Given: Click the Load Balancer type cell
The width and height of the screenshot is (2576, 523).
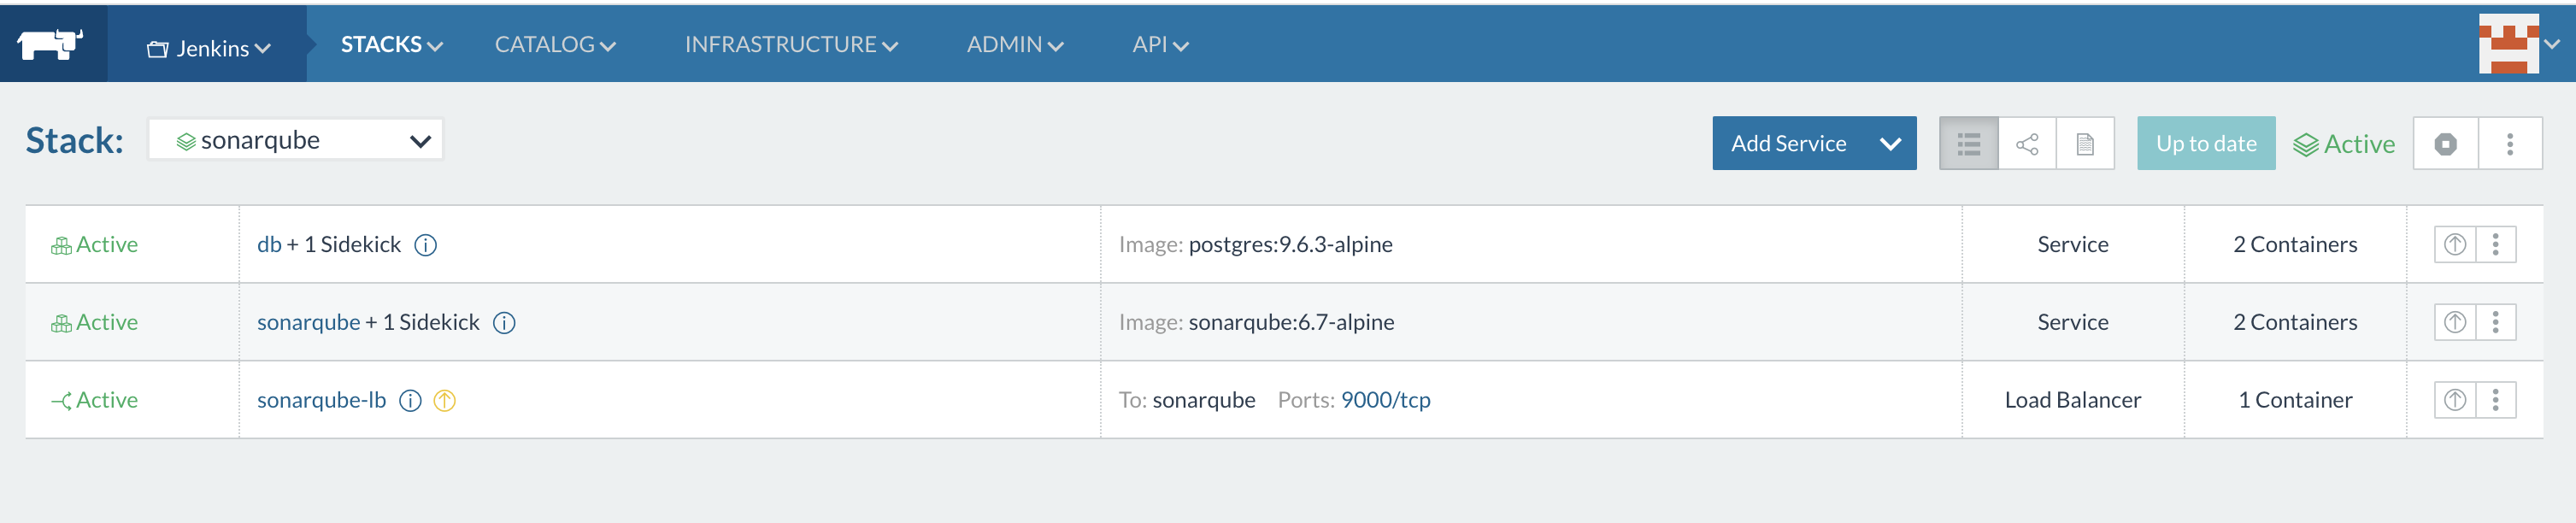Looking at the screenshot, I should [x=2072, y=400].
